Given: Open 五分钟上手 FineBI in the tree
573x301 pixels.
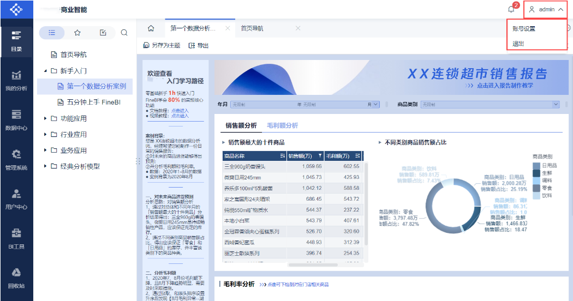Looking at the screenshot, I should click(93, 103).
